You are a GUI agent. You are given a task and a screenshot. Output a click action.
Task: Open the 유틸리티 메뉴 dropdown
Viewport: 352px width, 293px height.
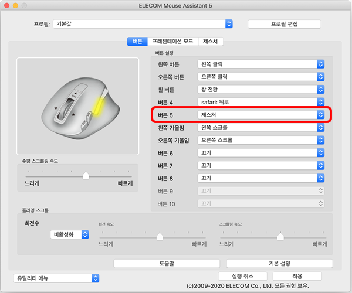[x=56, y=278]
